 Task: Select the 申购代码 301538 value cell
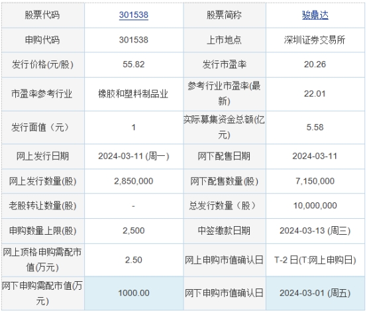tap(134, 40)
